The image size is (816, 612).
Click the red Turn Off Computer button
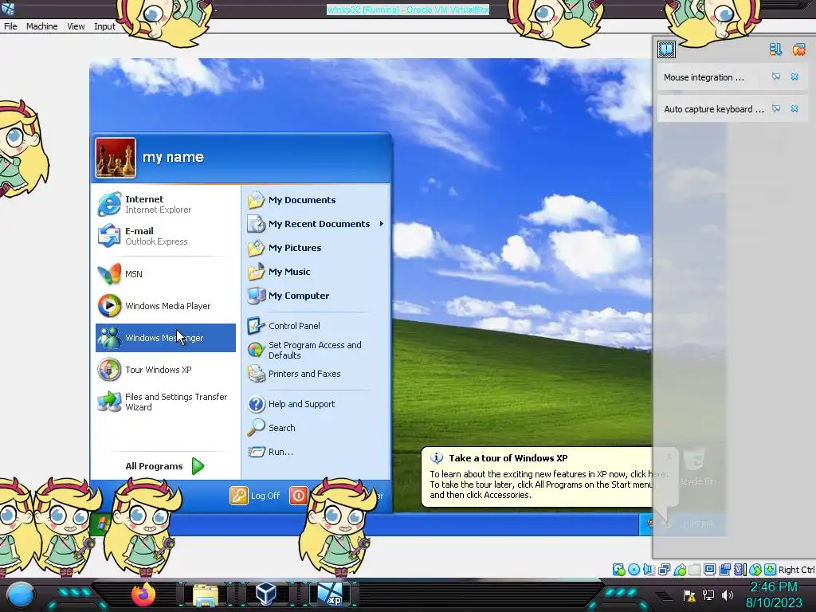299,496
